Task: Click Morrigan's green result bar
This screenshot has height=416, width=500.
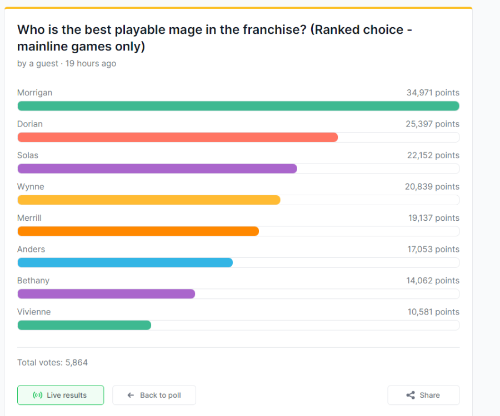Action: point(238,106)
